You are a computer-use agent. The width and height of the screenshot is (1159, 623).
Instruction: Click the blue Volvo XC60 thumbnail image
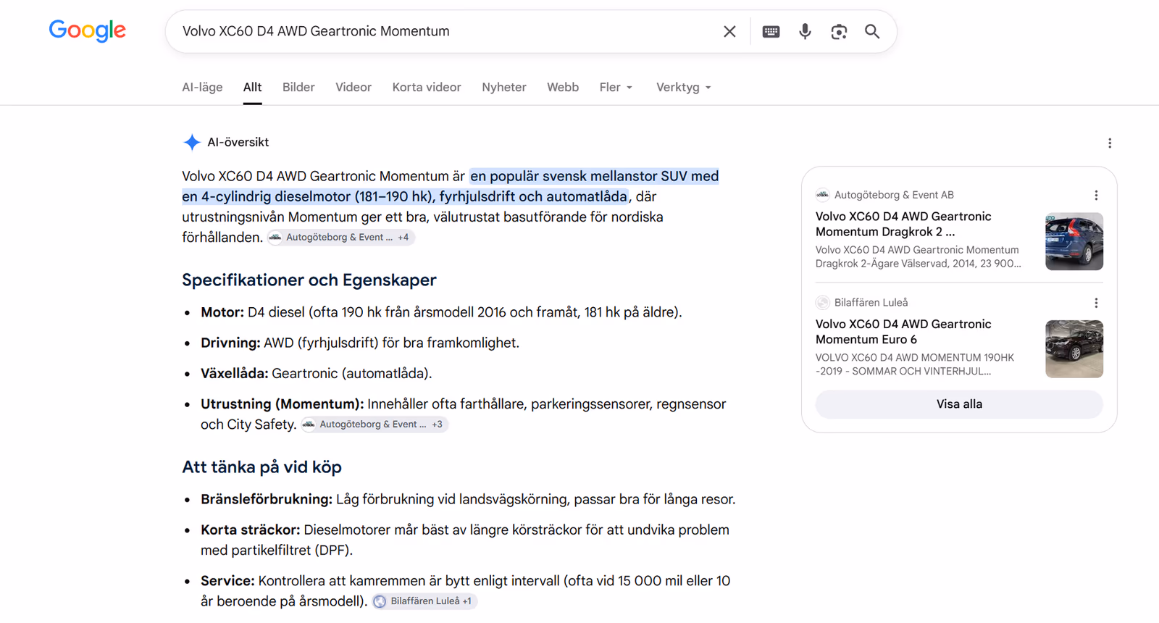(1074, 241)
